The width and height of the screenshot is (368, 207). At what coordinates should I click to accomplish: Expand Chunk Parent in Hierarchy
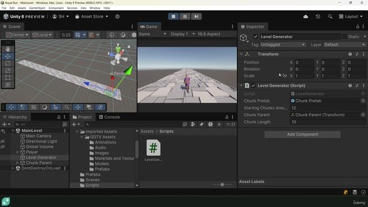(17, 163)
